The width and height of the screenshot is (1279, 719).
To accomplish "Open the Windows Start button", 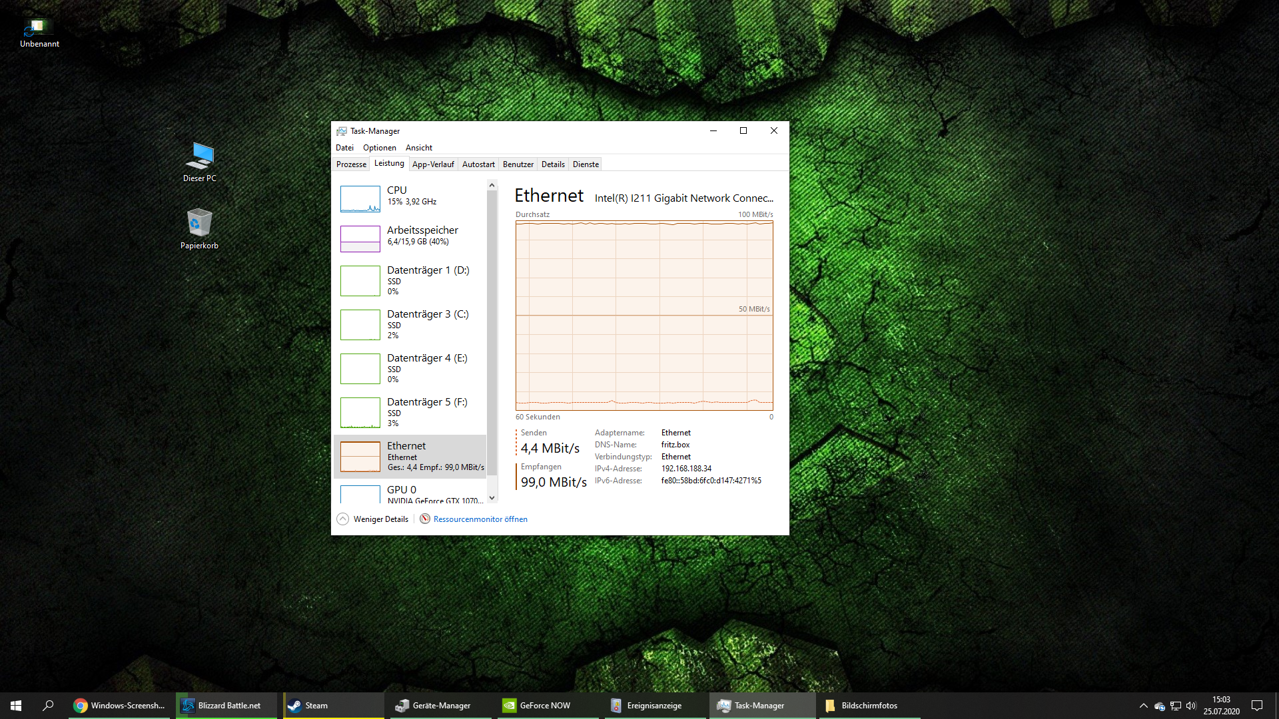I will click(x=16, y=706).
